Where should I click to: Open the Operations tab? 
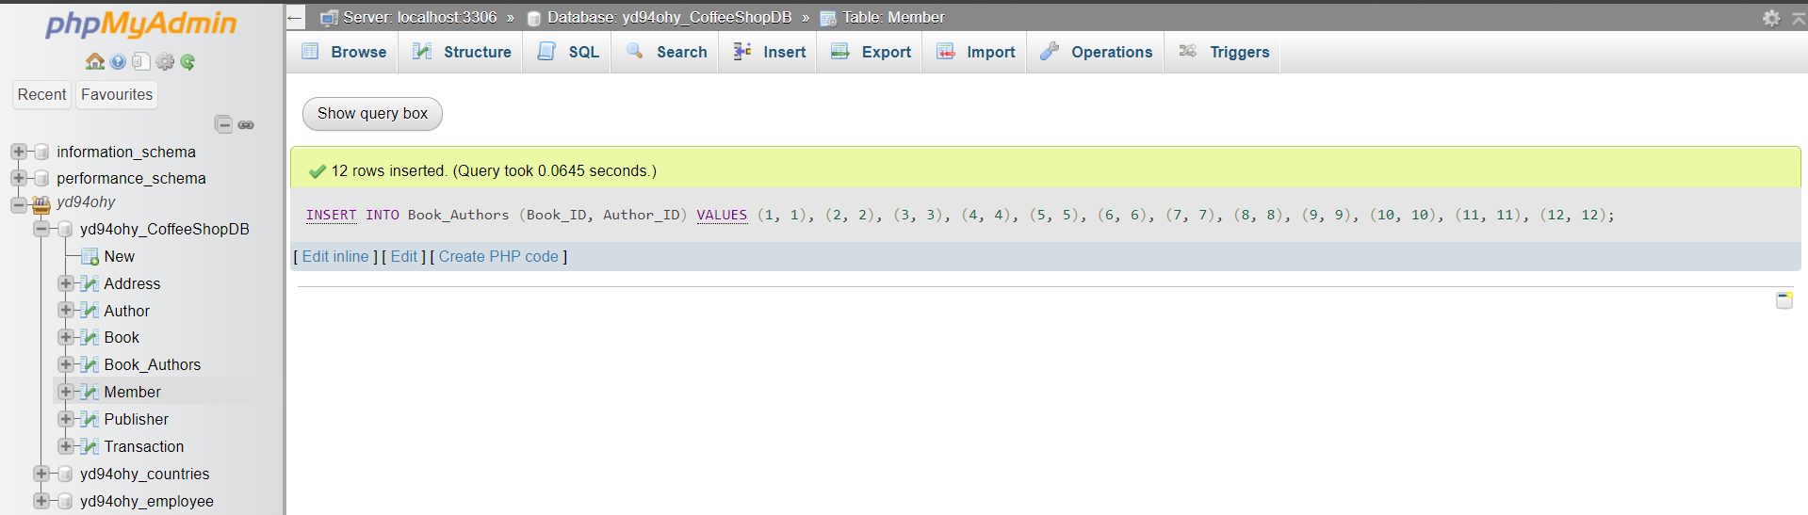[1096, 52]
